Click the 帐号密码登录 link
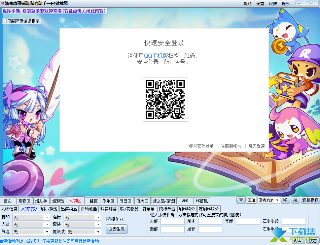Screen dimensions: 320x245 [x=201, y=146]
